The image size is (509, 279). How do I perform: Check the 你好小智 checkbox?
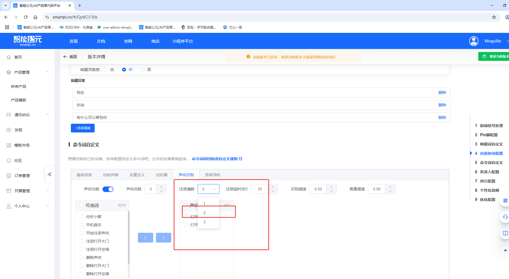pyautogui.click(x=81, y=216)
